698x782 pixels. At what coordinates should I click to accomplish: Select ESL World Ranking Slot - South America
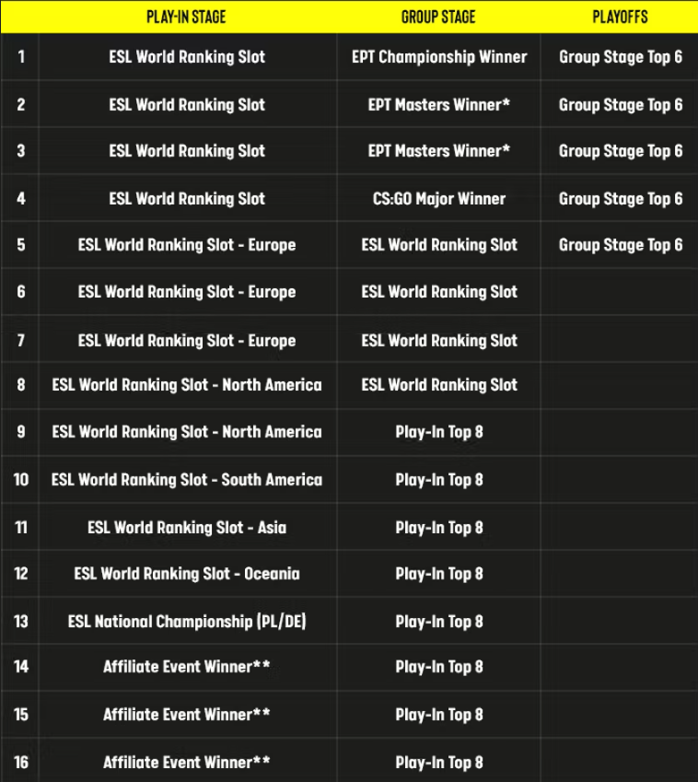click(x=187, y=480)
